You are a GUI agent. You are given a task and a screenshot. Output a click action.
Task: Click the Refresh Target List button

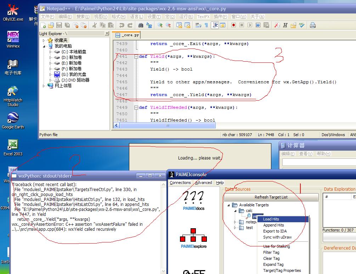(x=271, y=197)
